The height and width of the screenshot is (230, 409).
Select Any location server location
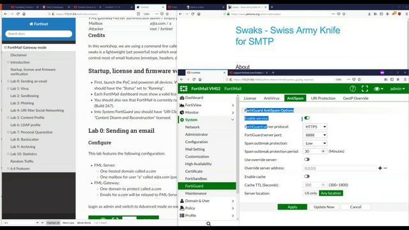tap(331, 193)
